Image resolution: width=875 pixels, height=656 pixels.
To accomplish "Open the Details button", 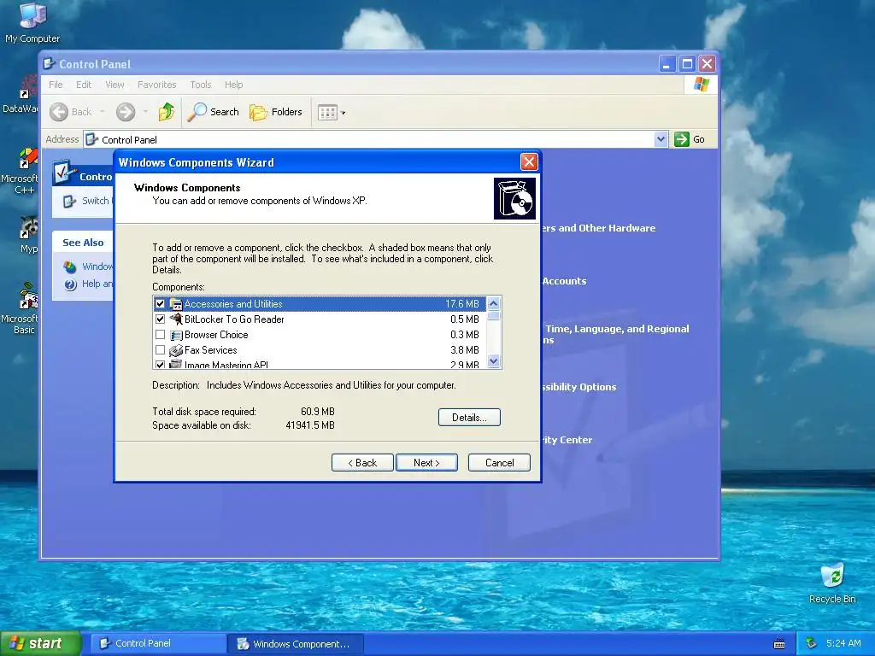I will coord(469,417).
